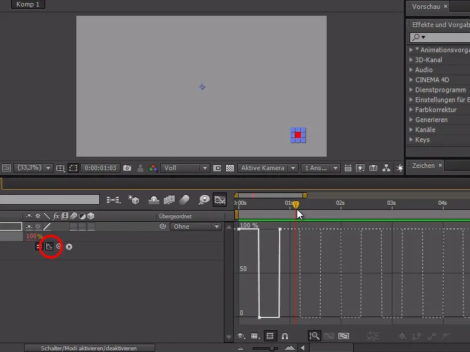Expand the Animationsvorgaben category
The height and width of the screenshot is (352, 470).
click(x=411, y=50)
